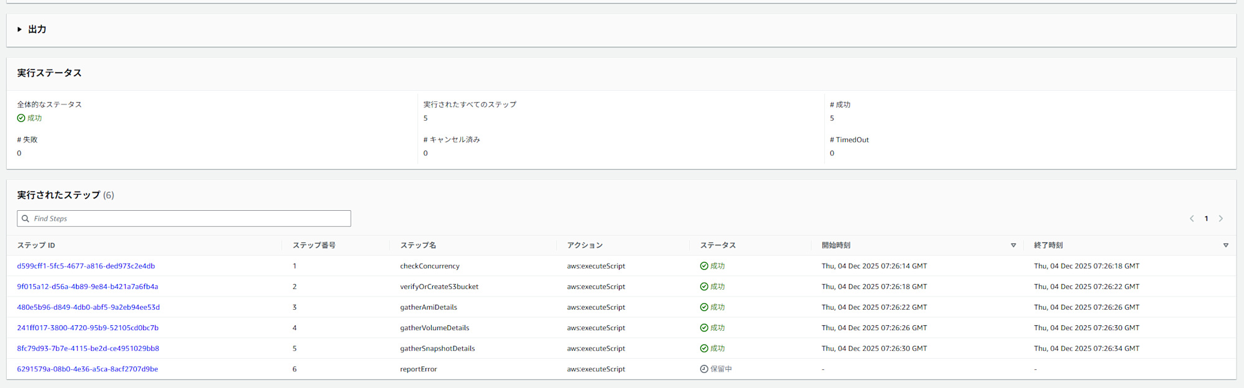Go to previous page of steps
This screenshot has height=388, width=1244.
click(x=1192, y=218)
